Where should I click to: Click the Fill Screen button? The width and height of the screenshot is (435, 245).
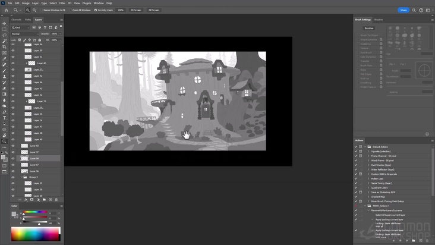click(154, 10)
